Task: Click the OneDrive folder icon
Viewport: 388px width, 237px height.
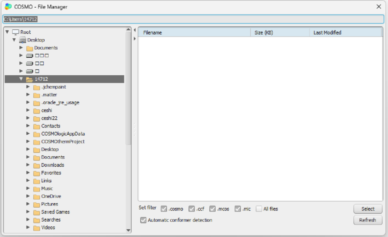Action: coord(37,196)
